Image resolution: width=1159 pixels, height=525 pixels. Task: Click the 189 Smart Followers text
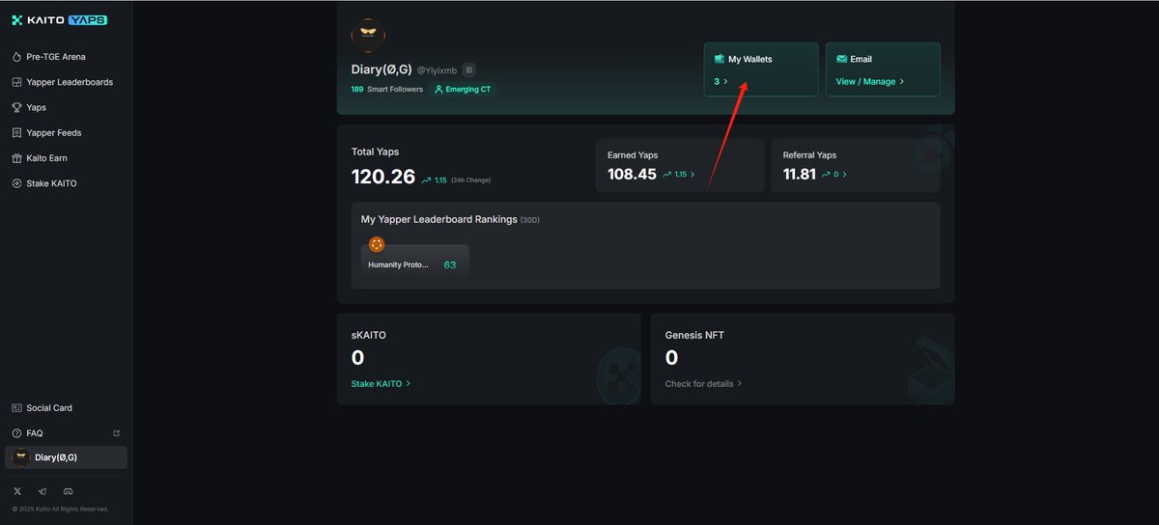(x=387, y=89)
